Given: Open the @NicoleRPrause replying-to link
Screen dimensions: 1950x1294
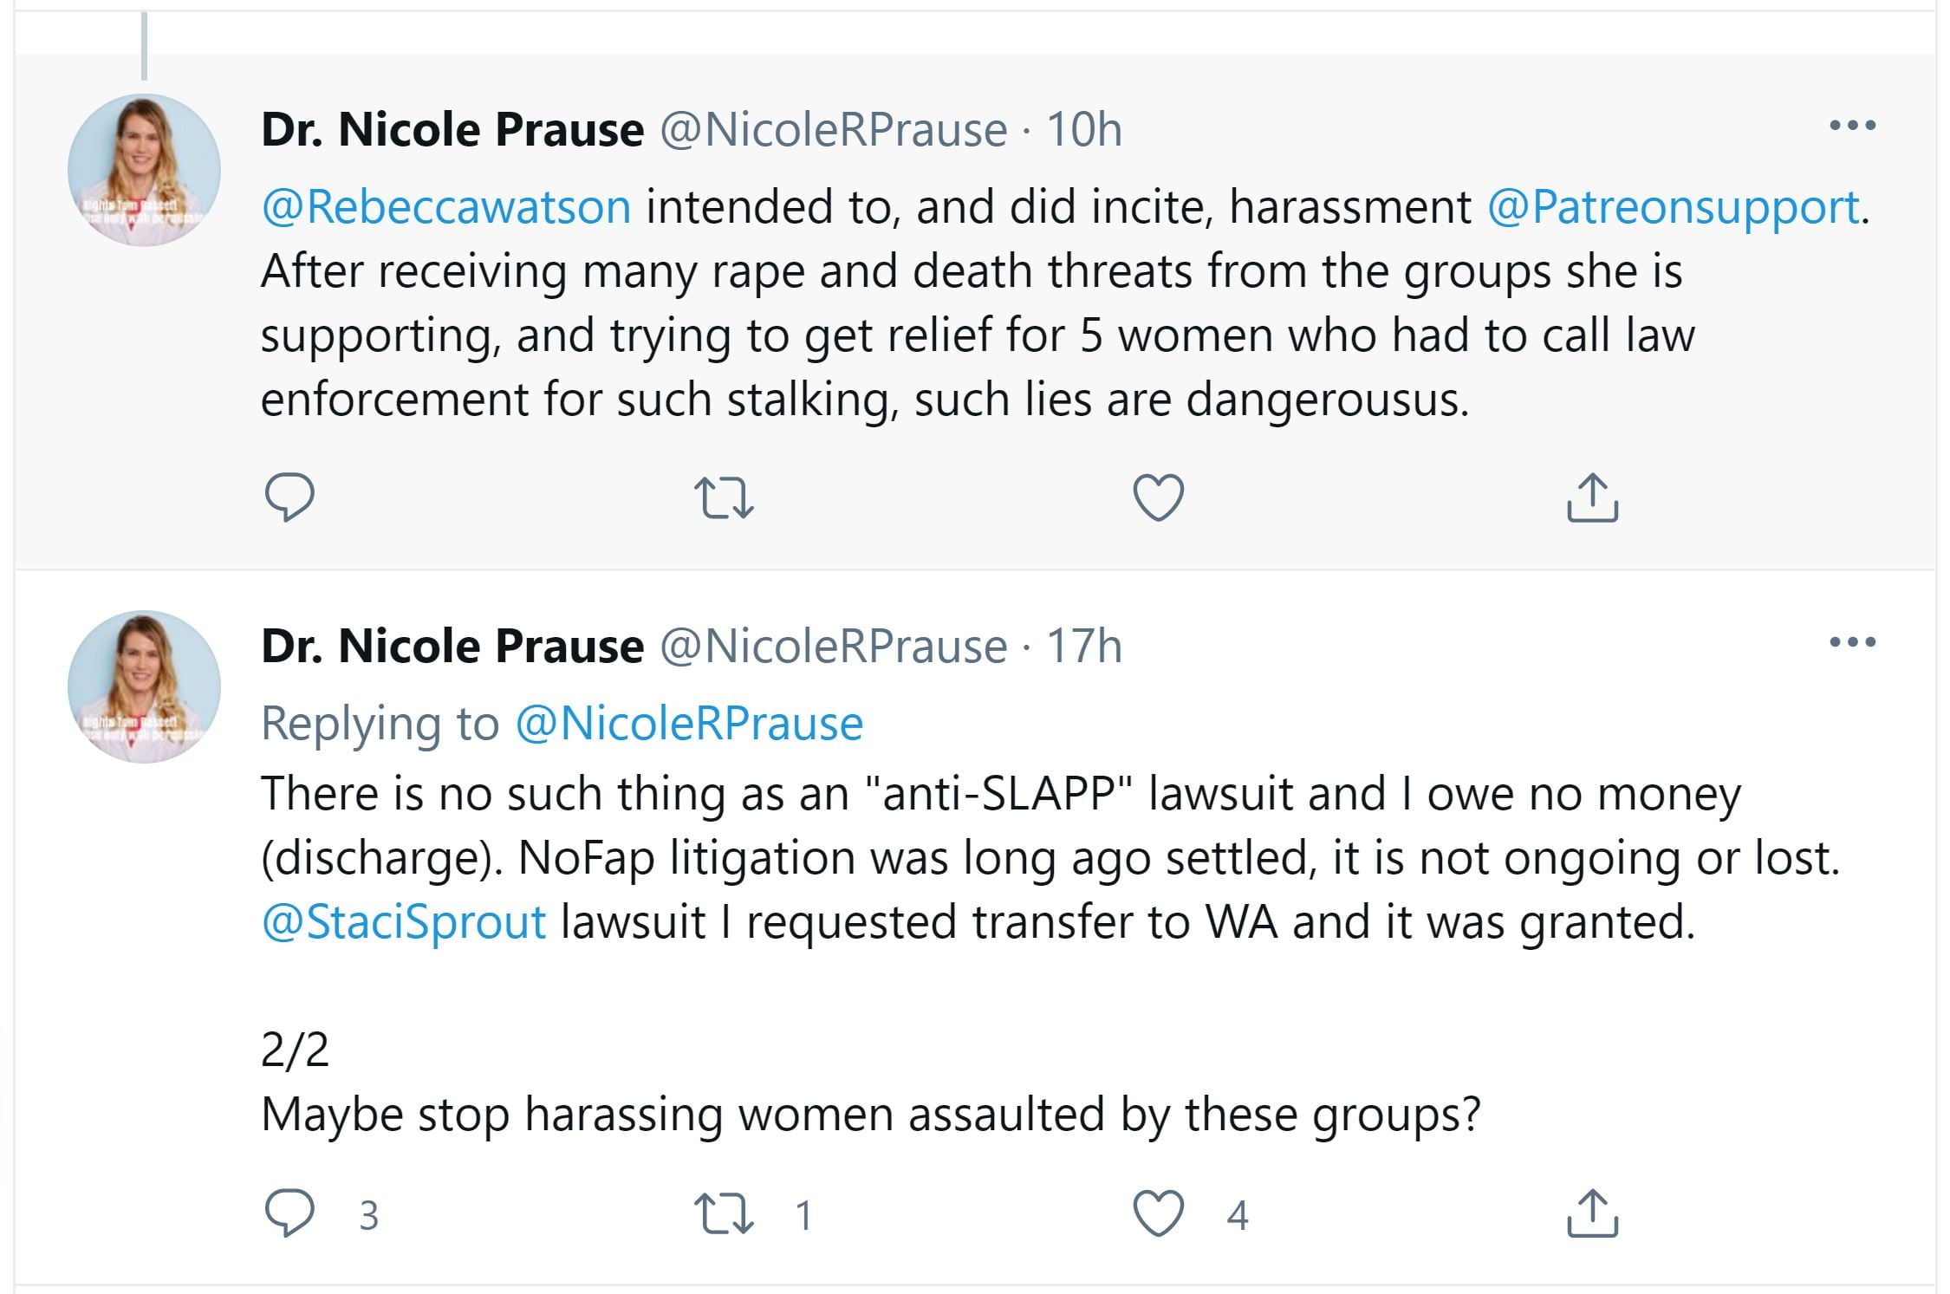Looking at the screenshot, I should [x=689, y=724].
